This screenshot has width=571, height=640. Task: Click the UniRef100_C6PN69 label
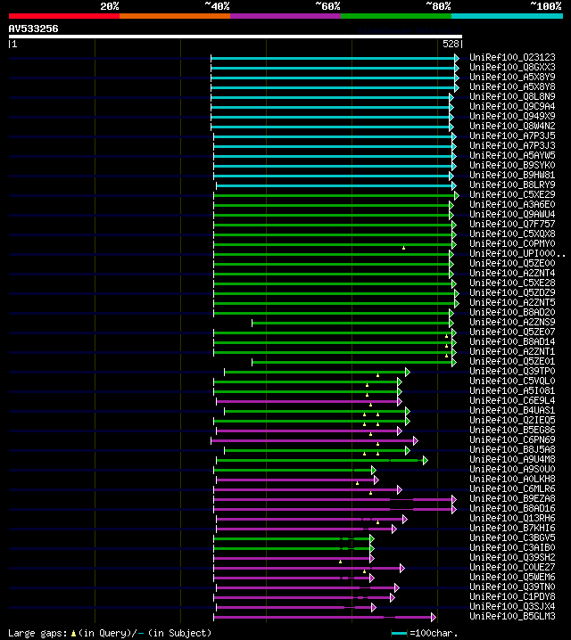pyautogui.click(x=512, y=439)
